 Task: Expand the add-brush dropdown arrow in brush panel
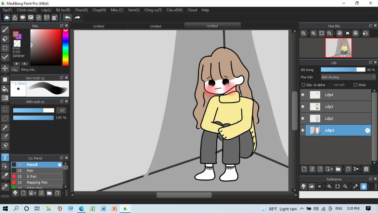click(35, 193)
